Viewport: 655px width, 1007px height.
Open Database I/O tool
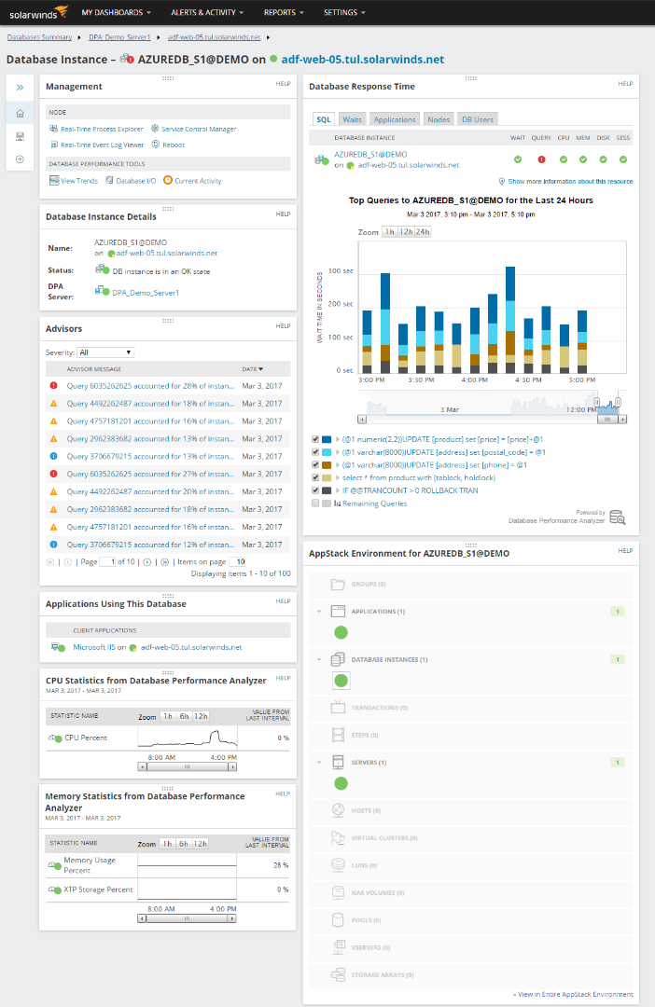pos(135,181)
